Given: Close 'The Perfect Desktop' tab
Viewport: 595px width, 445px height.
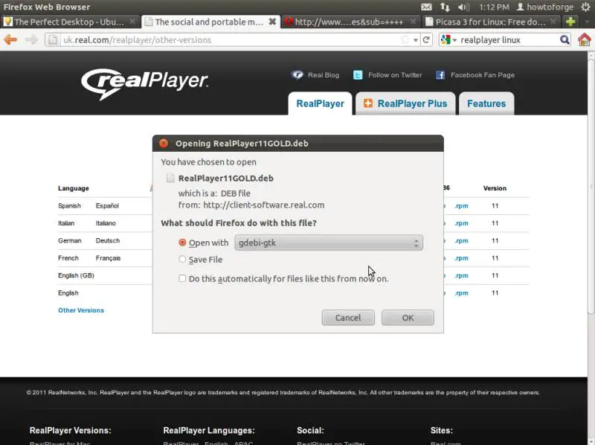Looking at the screenshot, I should click(x=132, y=22).
